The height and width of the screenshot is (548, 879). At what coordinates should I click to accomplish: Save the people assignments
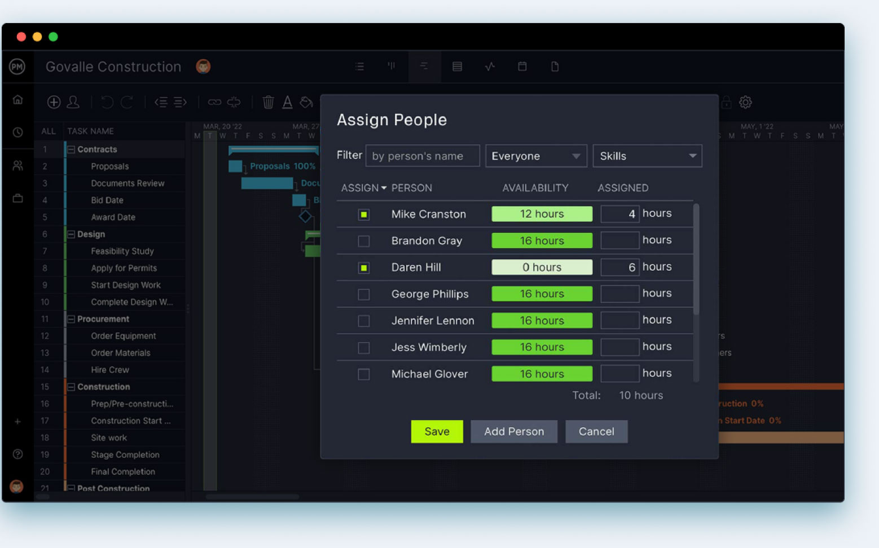click(x=437, y=431)
